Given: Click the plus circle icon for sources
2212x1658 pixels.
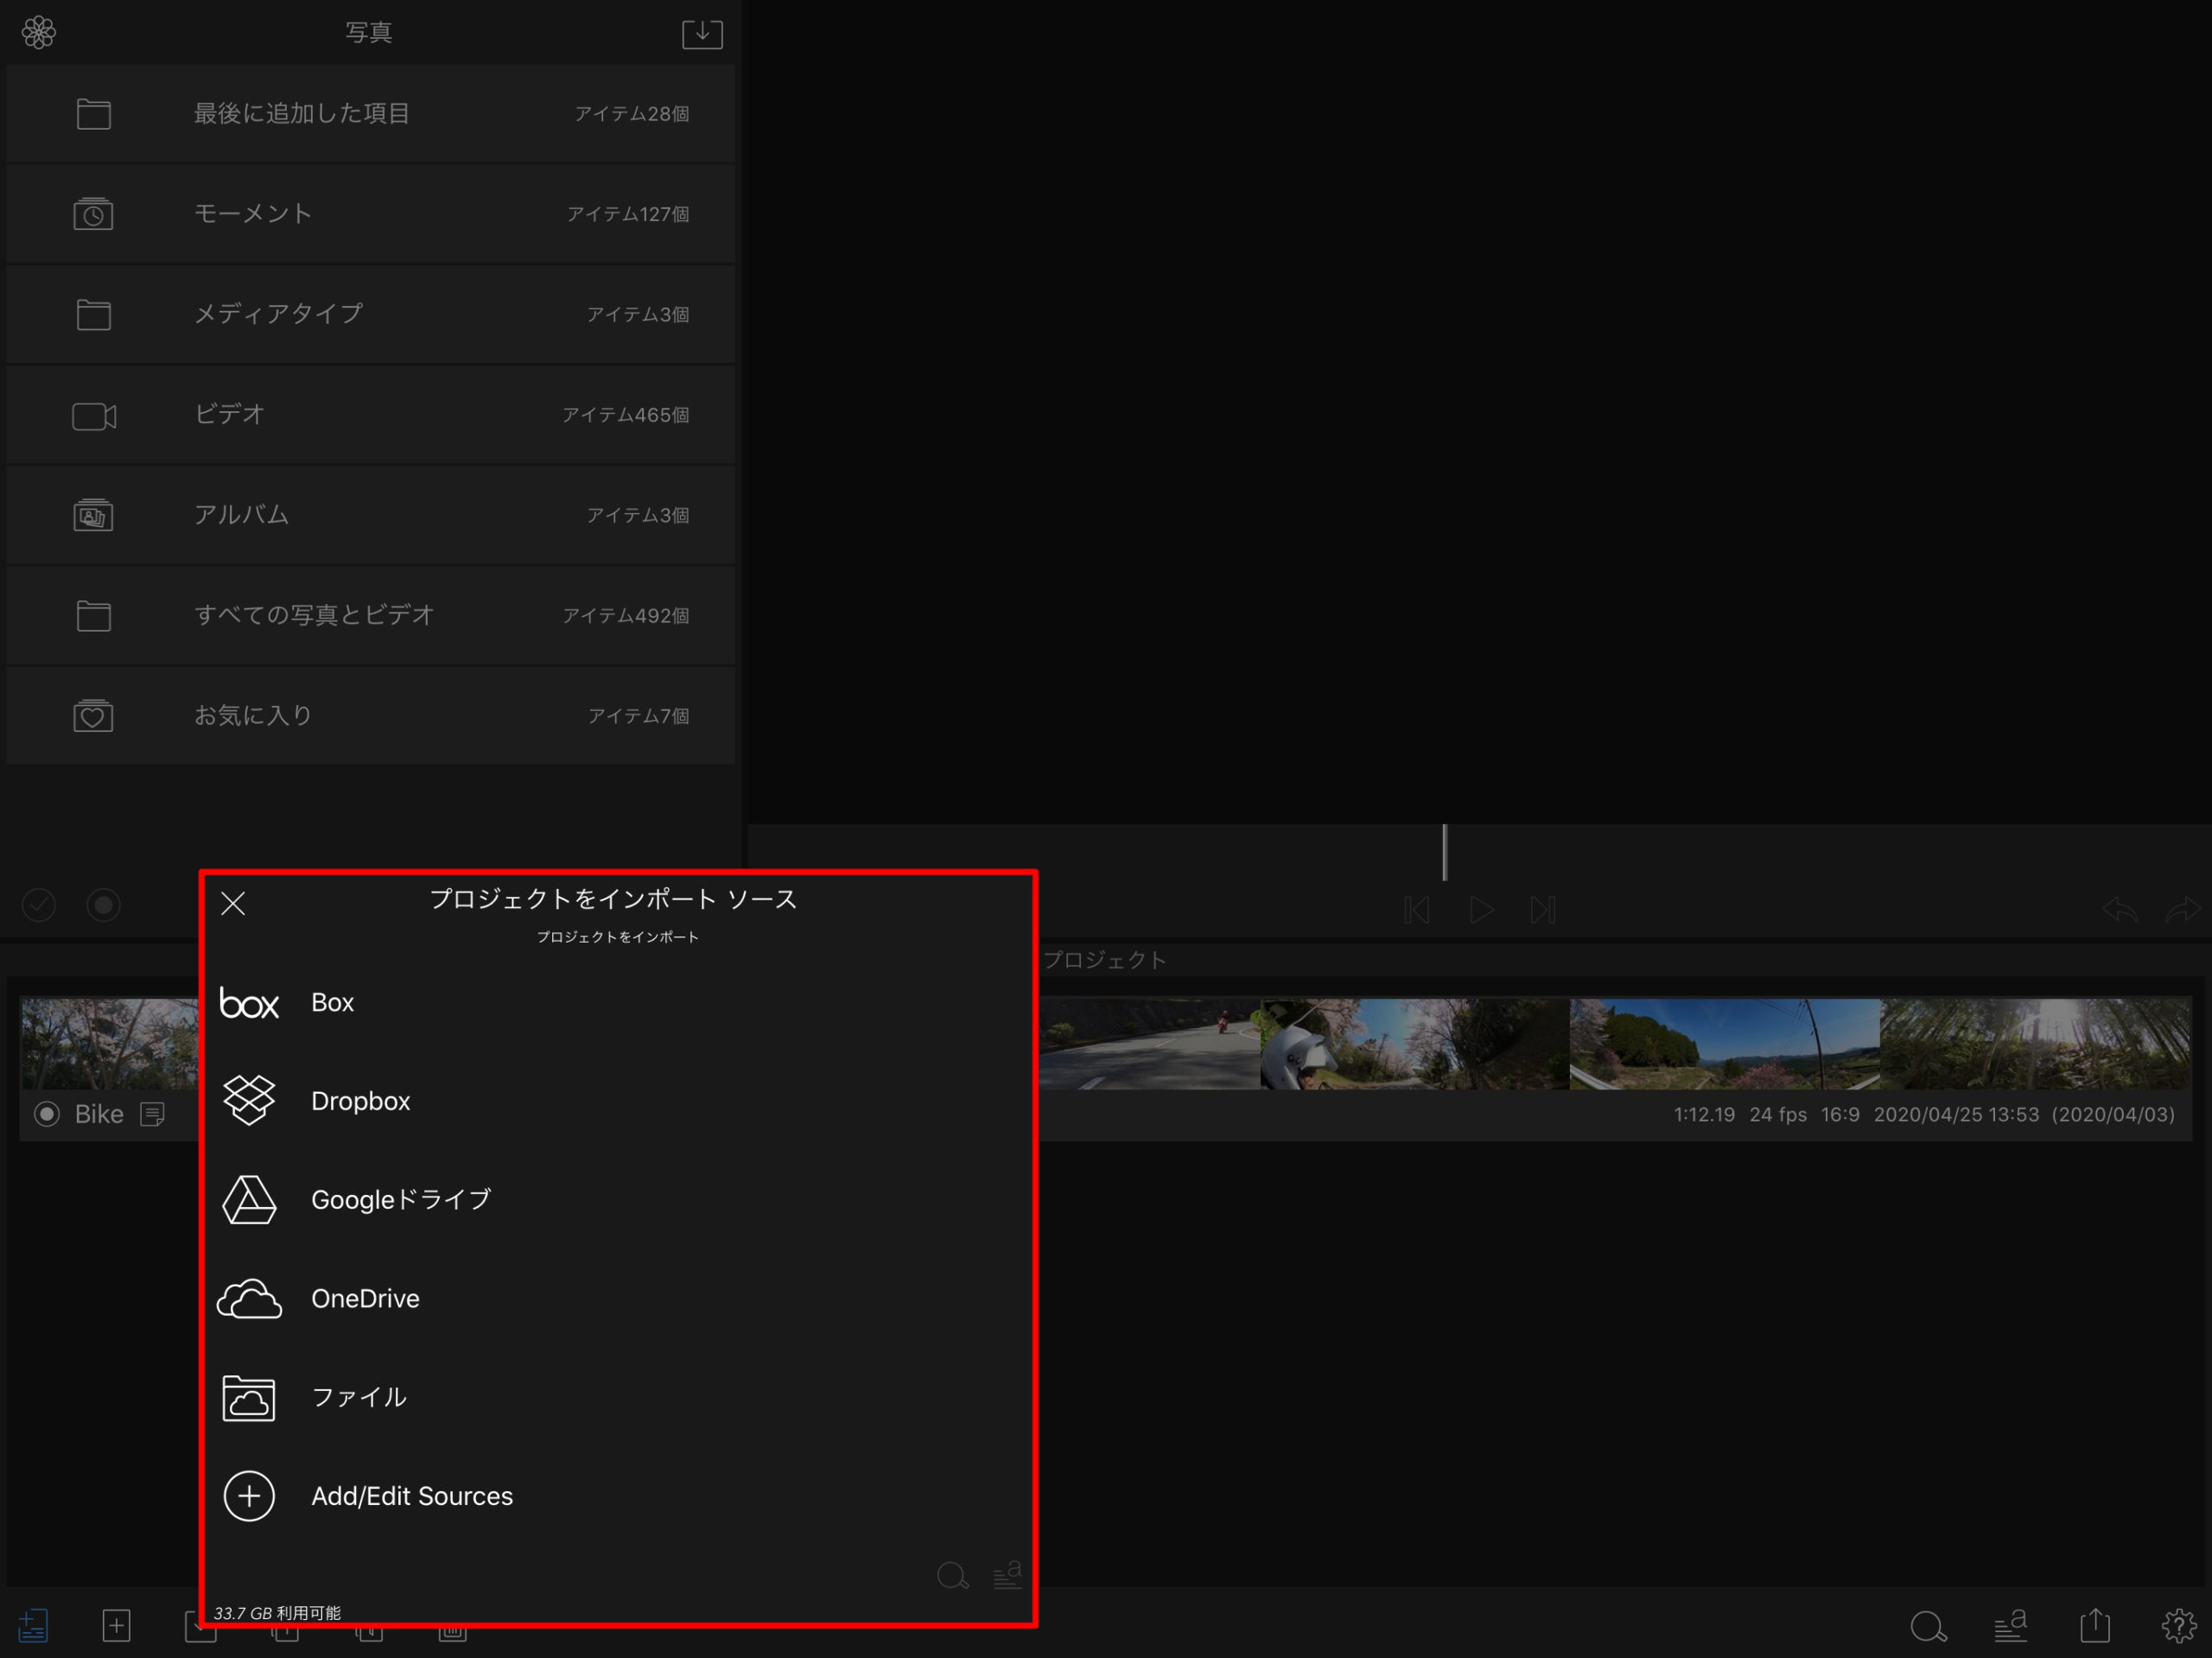Looking at the screenshot, I should coord(249,1496).
